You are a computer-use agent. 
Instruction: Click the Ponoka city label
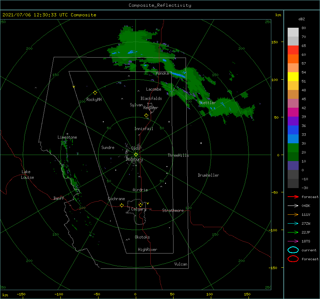(162, 73)
